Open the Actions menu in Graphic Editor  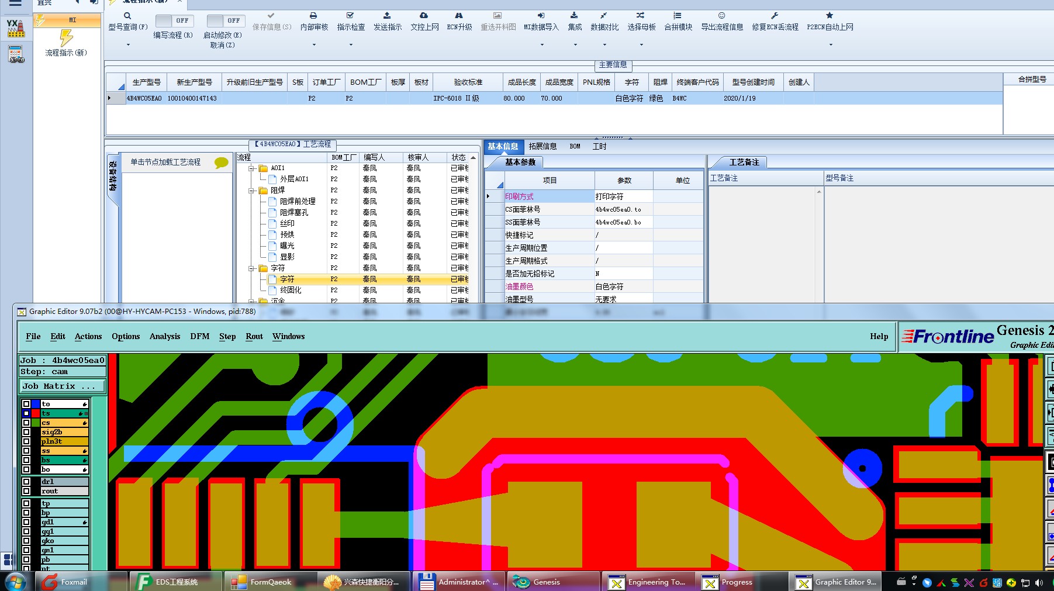coord(88,336)
